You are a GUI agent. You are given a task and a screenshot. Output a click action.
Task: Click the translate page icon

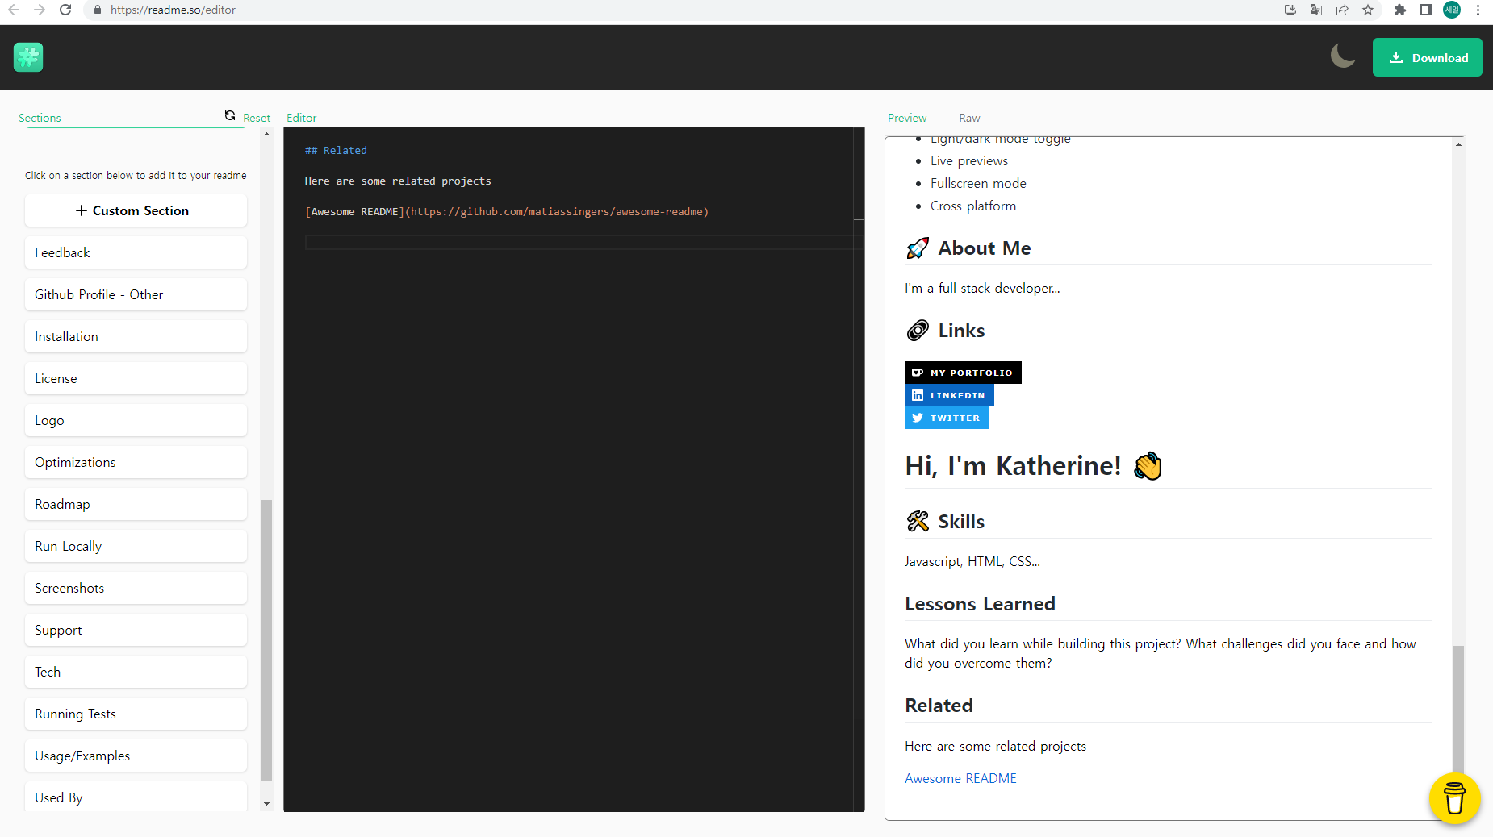coord(1316,10)
